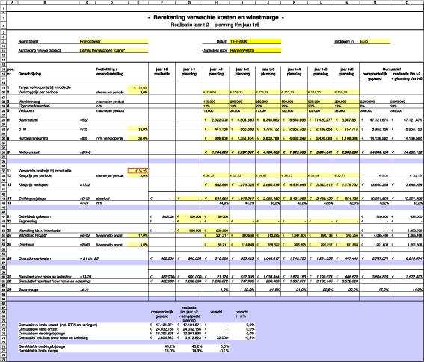424x362 pixels.
Task: Select the Ontwikkelingskosten jaar t-1 yellow cell
Action: tap(189, 216)
